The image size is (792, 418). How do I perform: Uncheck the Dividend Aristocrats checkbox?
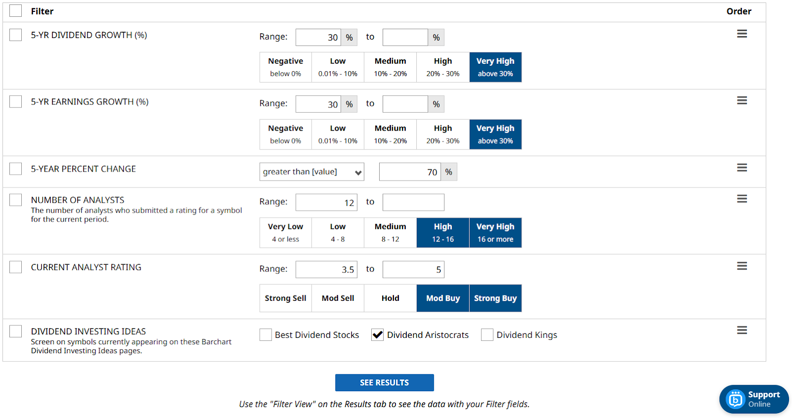pos(378,335)
